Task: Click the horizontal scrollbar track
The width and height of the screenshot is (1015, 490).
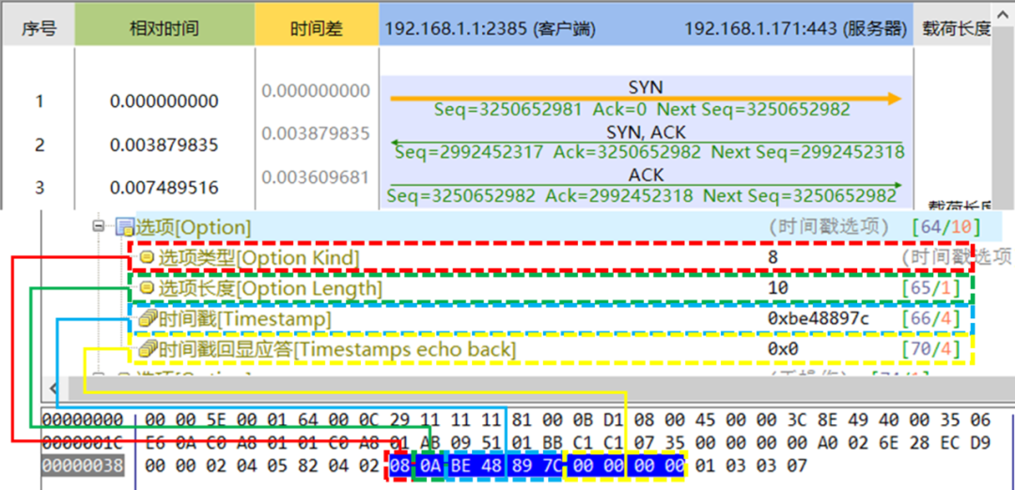Action: (x=540, y=388)
